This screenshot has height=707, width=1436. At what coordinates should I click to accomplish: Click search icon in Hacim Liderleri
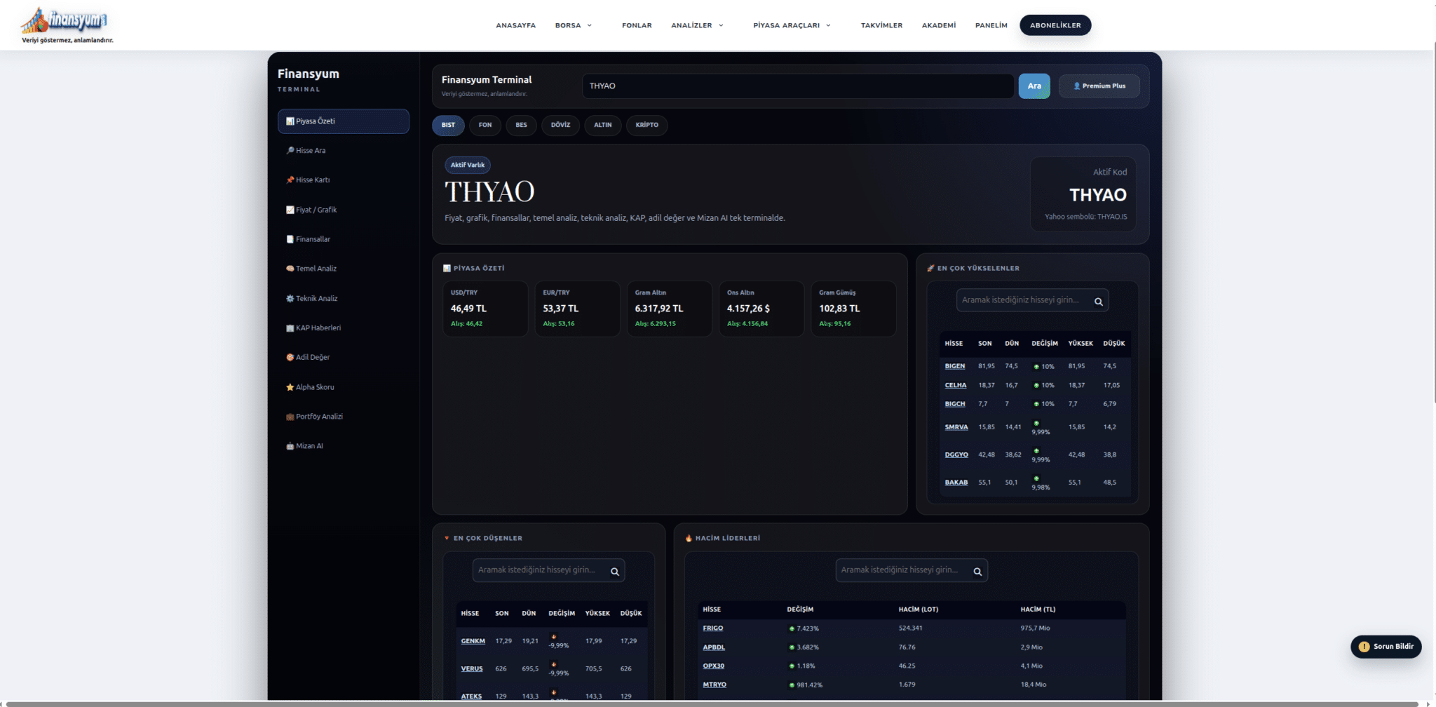pyautogui.click(x=977, y=572)
